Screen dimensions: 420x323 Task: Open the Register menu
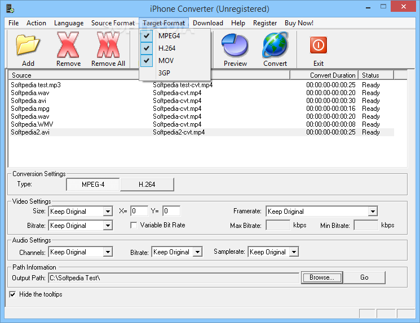265,23
